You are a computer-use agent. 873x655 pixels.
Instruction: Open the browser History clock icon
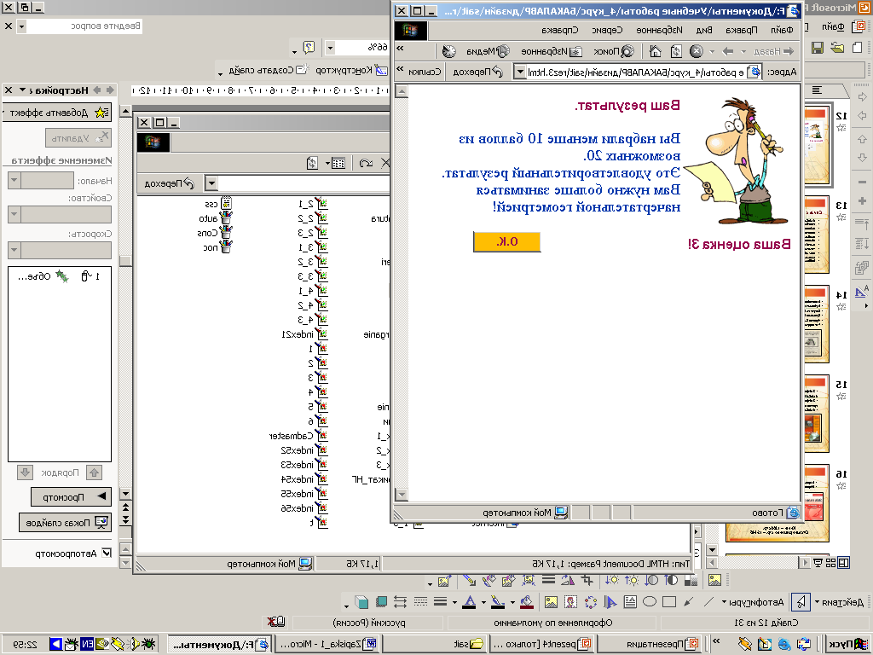click(x=448, y=51)
